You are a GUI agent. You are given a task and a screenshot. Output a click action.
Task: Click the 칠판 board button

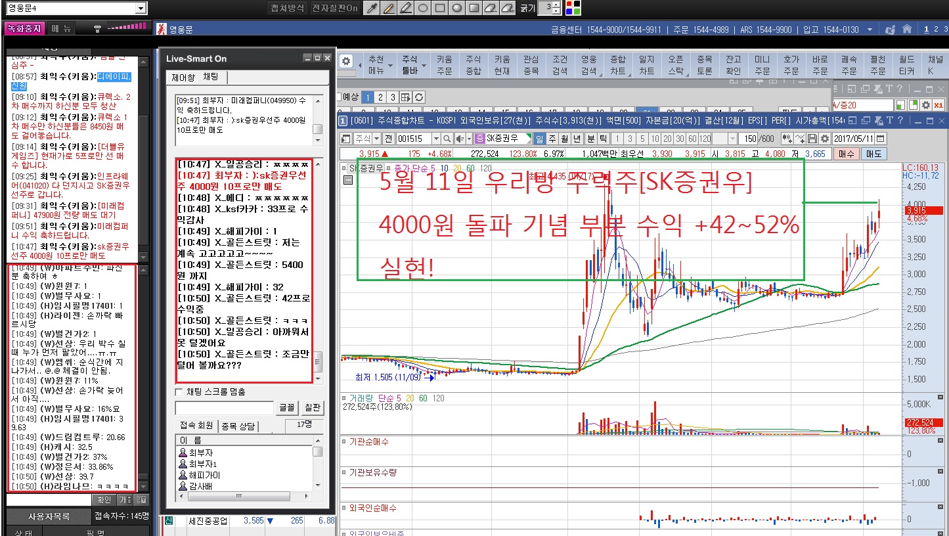click(x=313, y=408)
